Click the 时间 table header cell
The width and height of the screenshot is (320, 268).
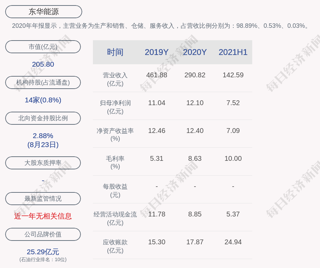point(115,52)
